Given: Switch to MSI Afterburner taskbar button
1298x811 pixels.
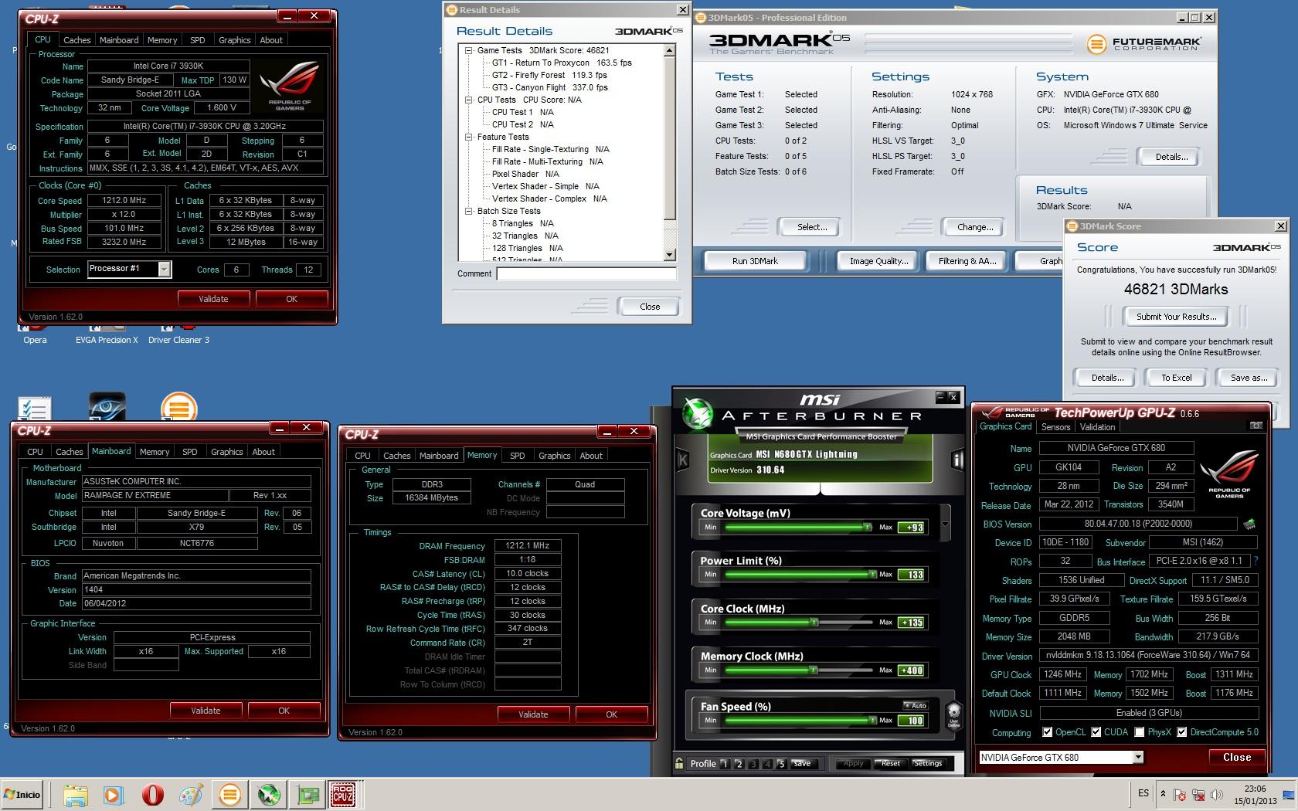Looking at the screenshot, I should pos(269,795).
